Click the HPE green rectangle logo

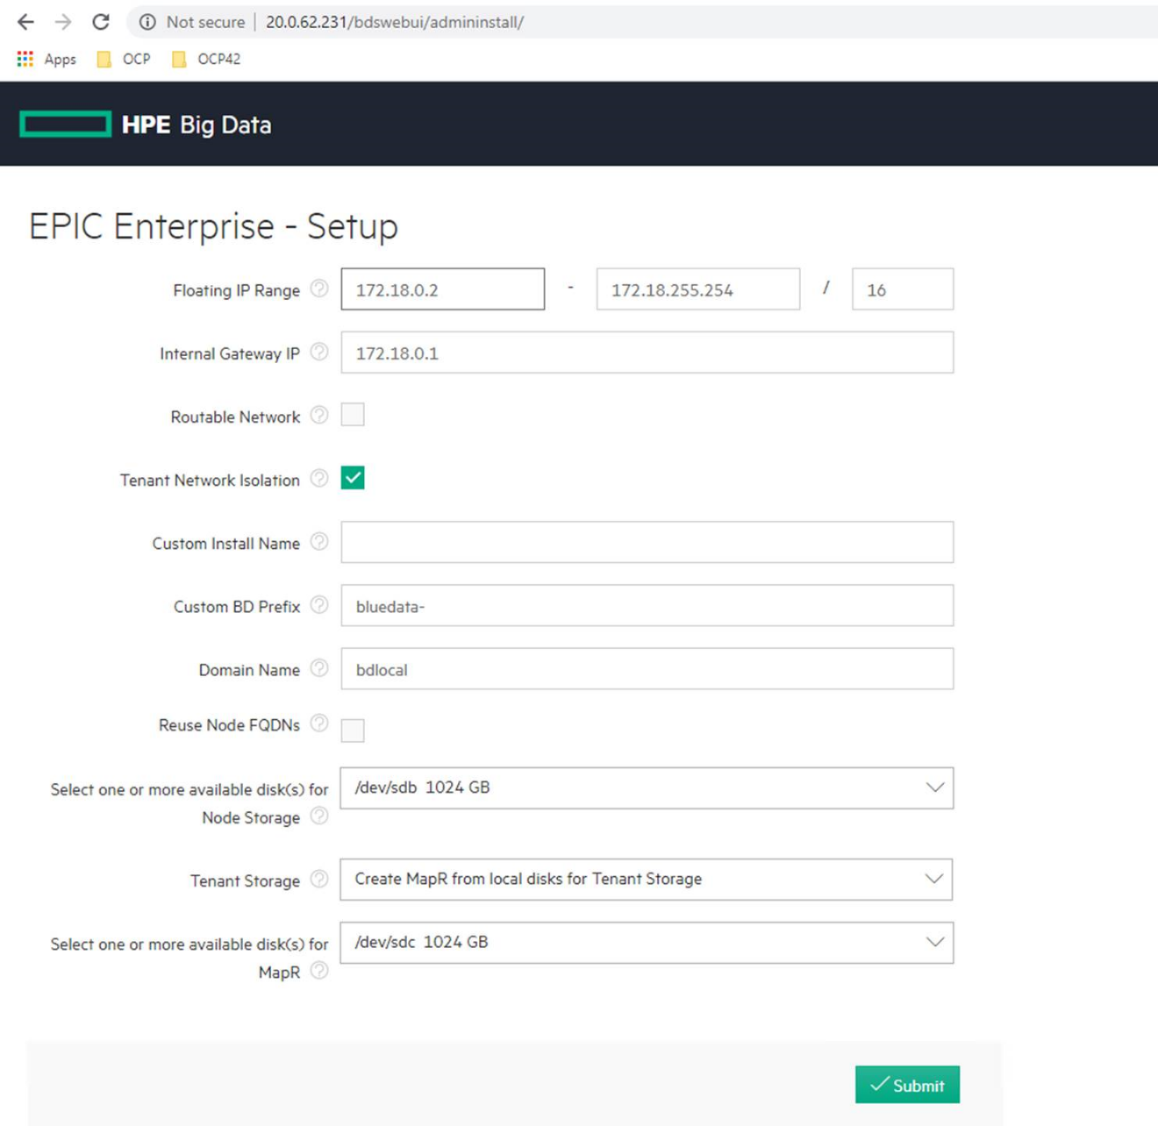point(66,125)
